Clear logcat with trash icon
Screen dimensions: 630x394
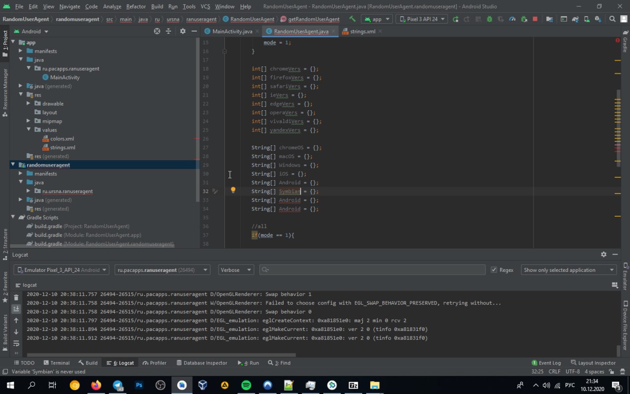pyautogui.click(x=16, y=297)
